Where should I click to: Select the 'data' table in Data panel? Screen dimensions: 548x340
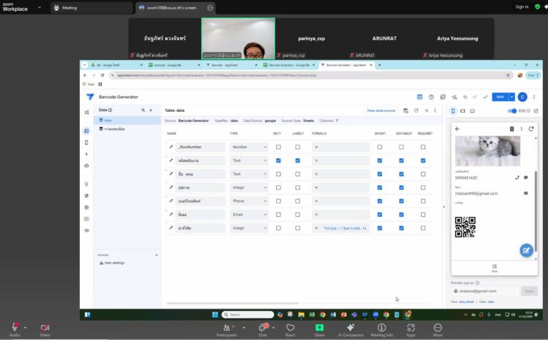point(108,120)
